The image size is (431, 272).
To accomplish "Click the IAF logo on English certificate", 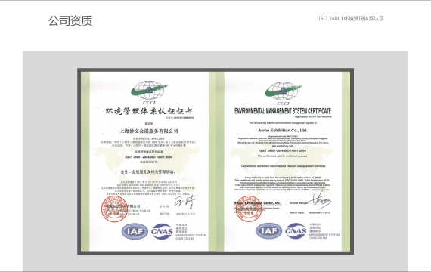I will coord(268,230).
